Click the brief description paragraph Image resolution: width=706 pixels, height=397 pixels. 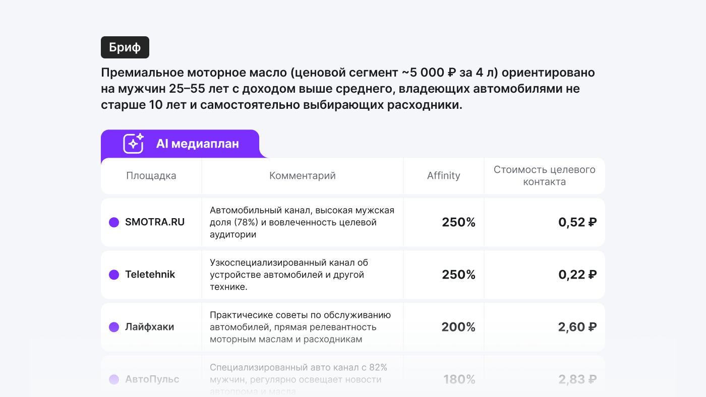point(348,89)
